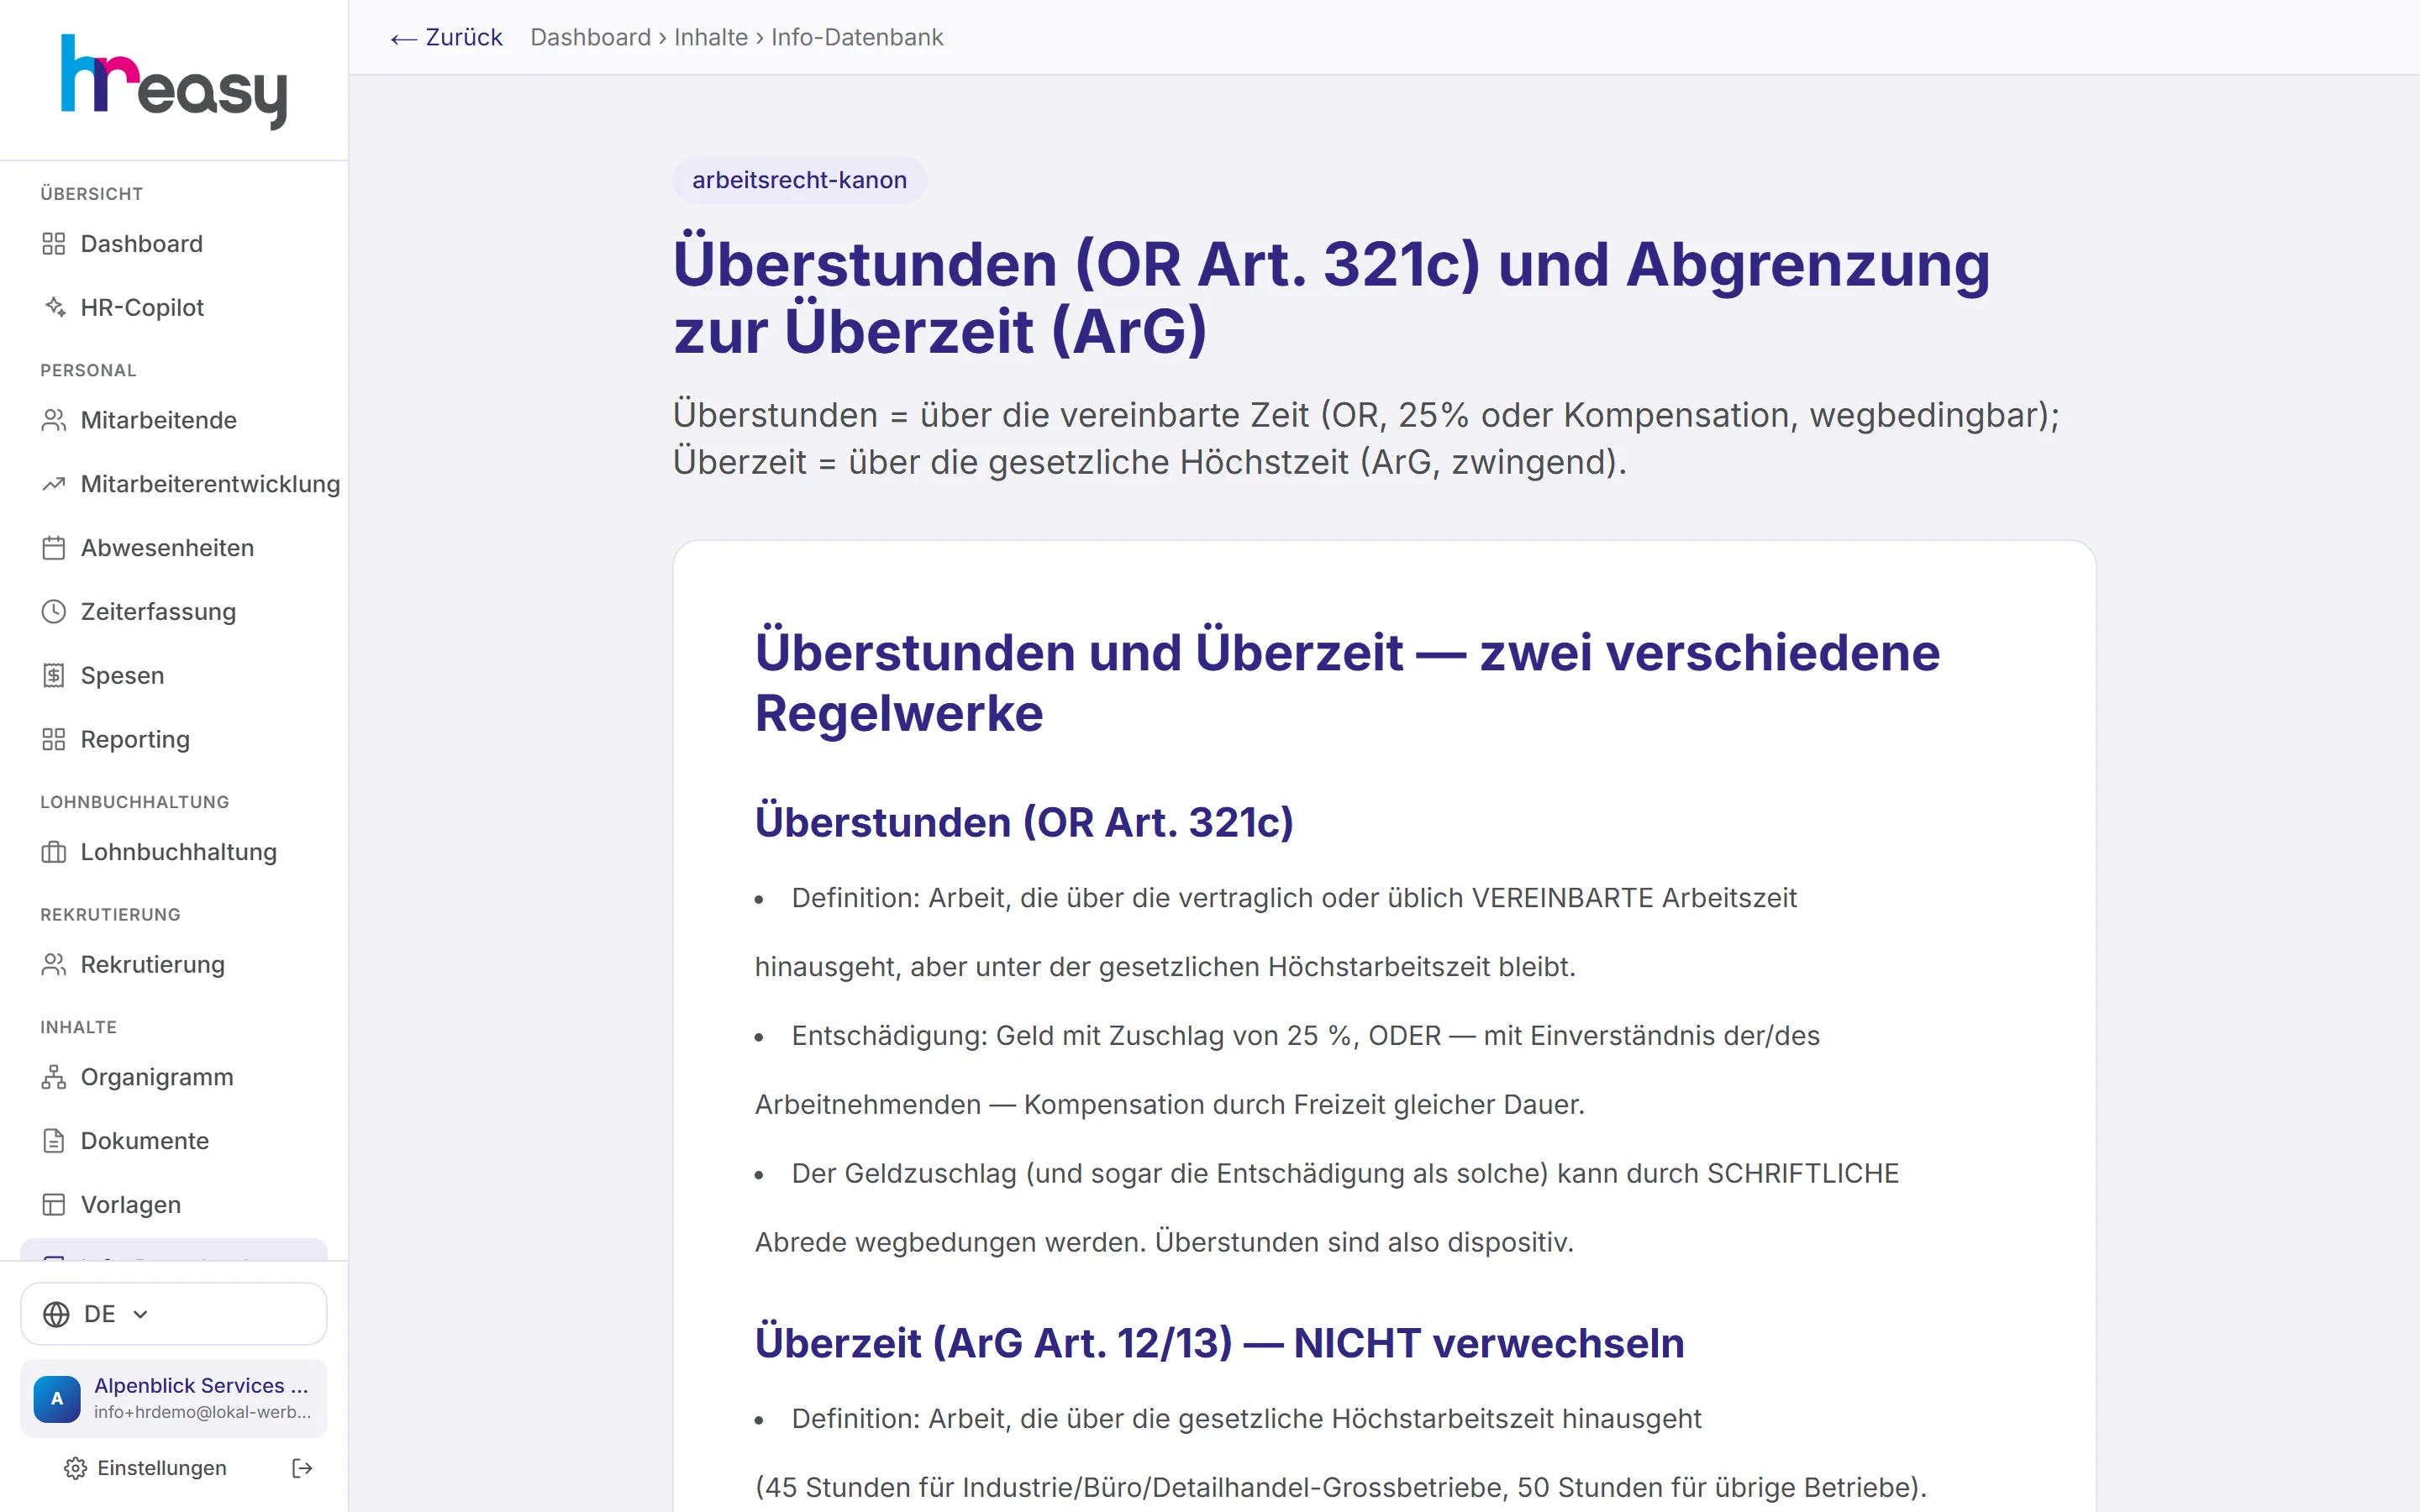Open the Dashboard menu item
This screenshot has height=1512, width=2420.
point(174,244)
